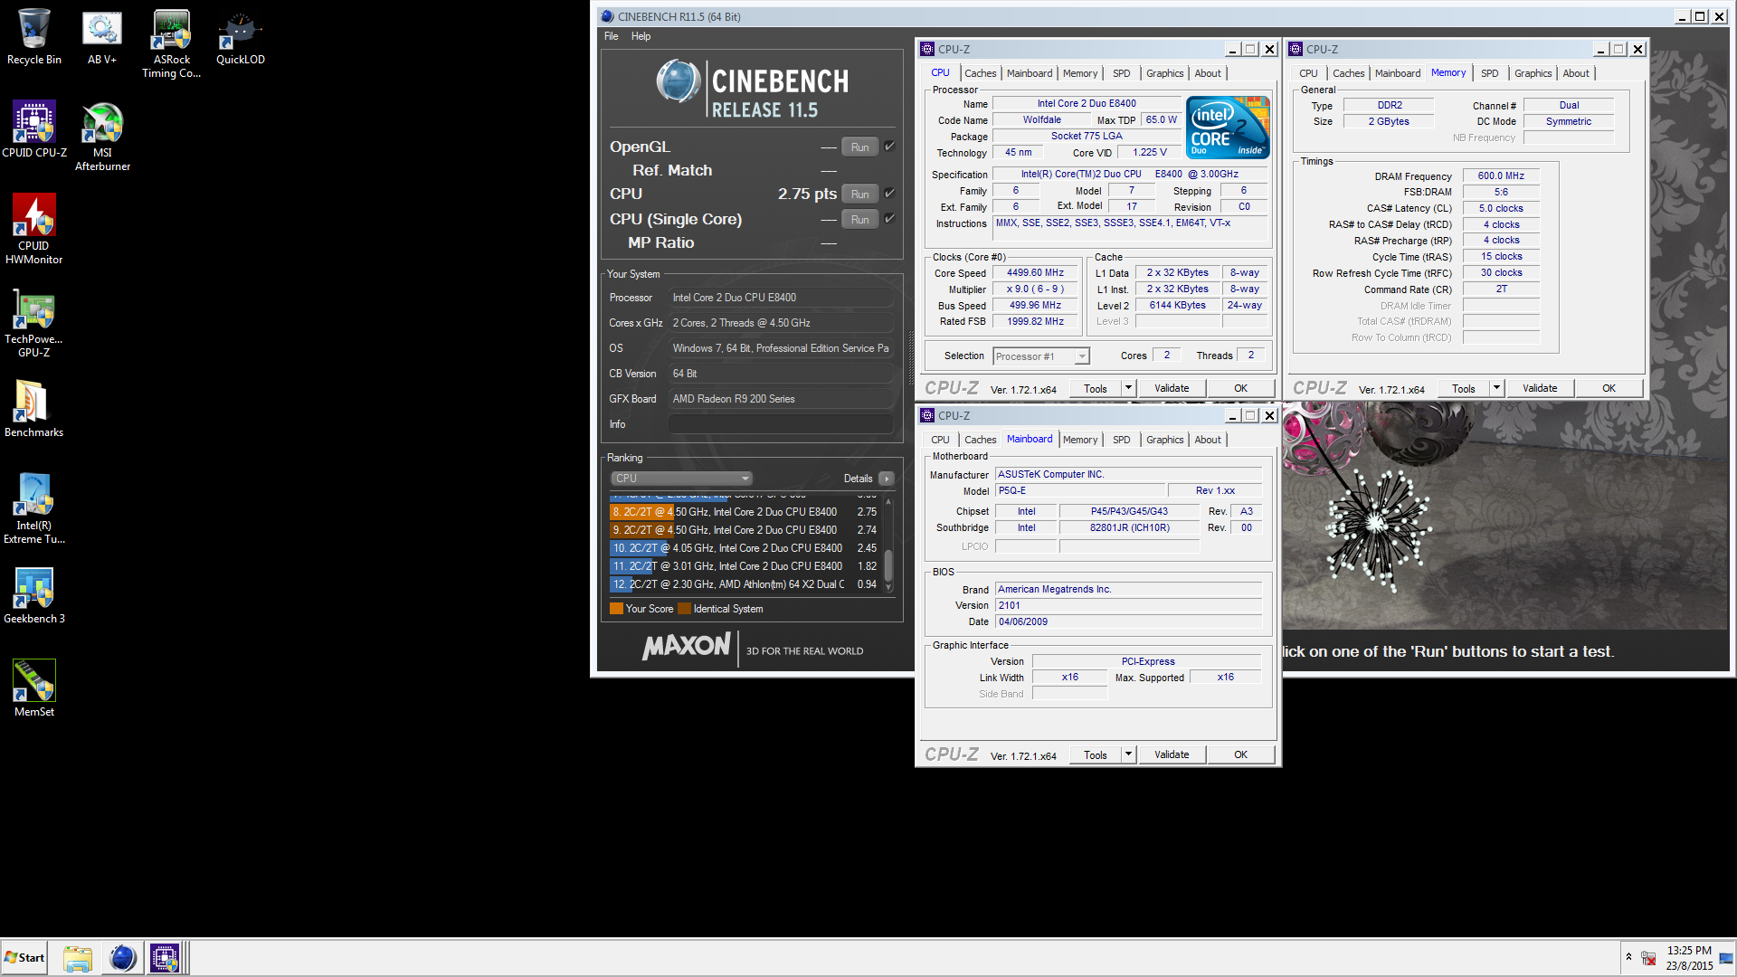Open About tab in CPU-Z CPU window

click(1207, 73)
